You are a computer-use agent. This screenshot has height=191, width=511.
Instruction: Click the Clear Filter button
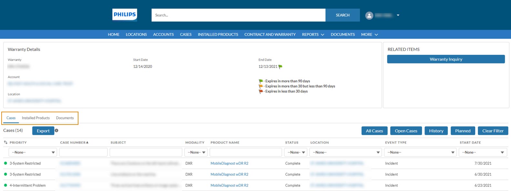(493, 131)
